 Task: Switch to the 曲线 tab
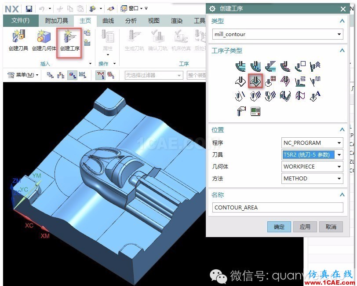[x=108, y=21]
